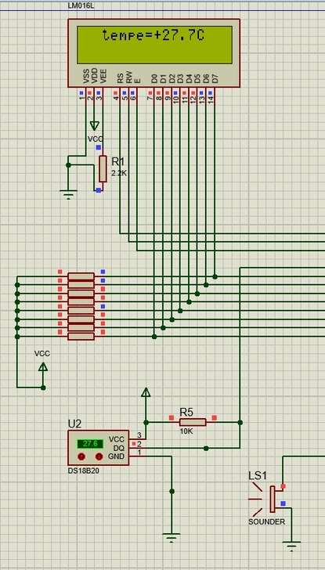The image size is (325, 570).
Task: Click the D7 pin label on the LCD
Action: pos(215,78)
